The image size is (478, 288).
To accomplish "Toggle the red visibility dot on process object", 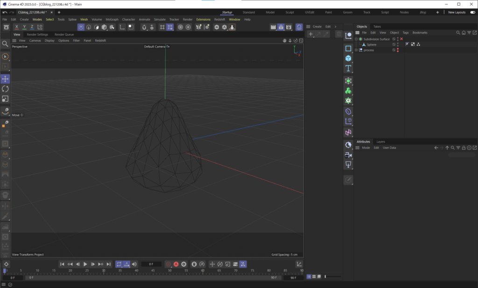I will 398,48.
